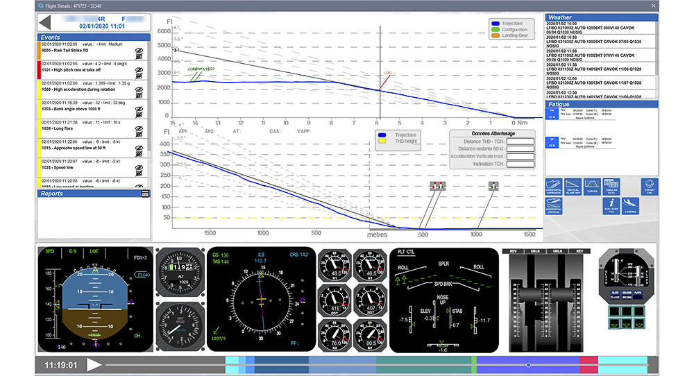
Task: Open the Tabular Data view
Action: tap(611, 186)
